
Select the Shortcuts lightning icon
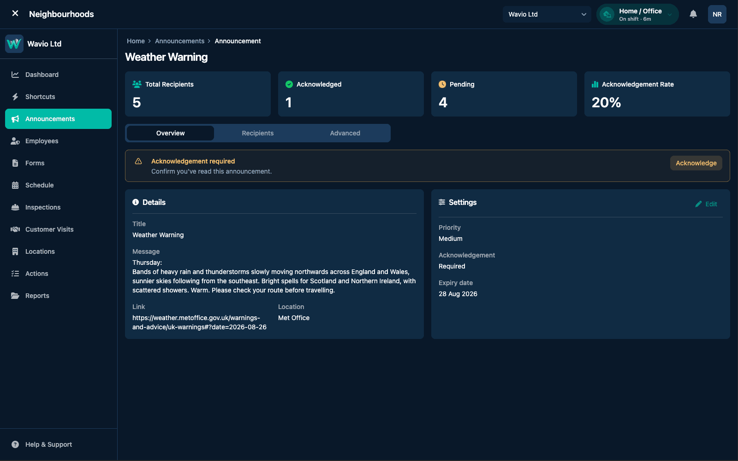(x=15, y=97)
